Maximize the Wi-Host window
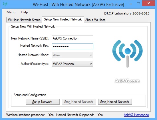Viewport: 157px width, 120px height. 138,3
